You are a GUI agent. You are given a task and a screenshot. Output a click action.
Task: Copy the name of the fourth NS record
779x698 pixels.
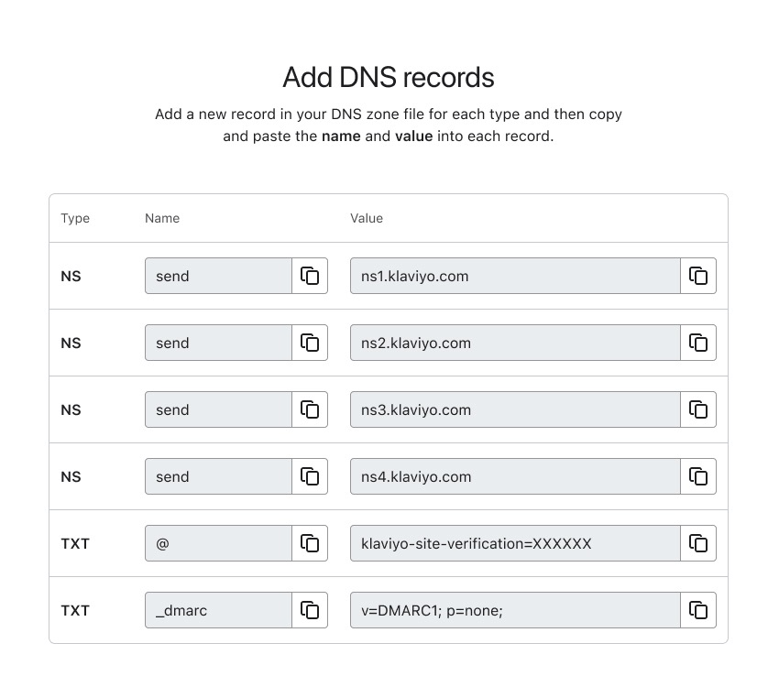tap(310, 476)
